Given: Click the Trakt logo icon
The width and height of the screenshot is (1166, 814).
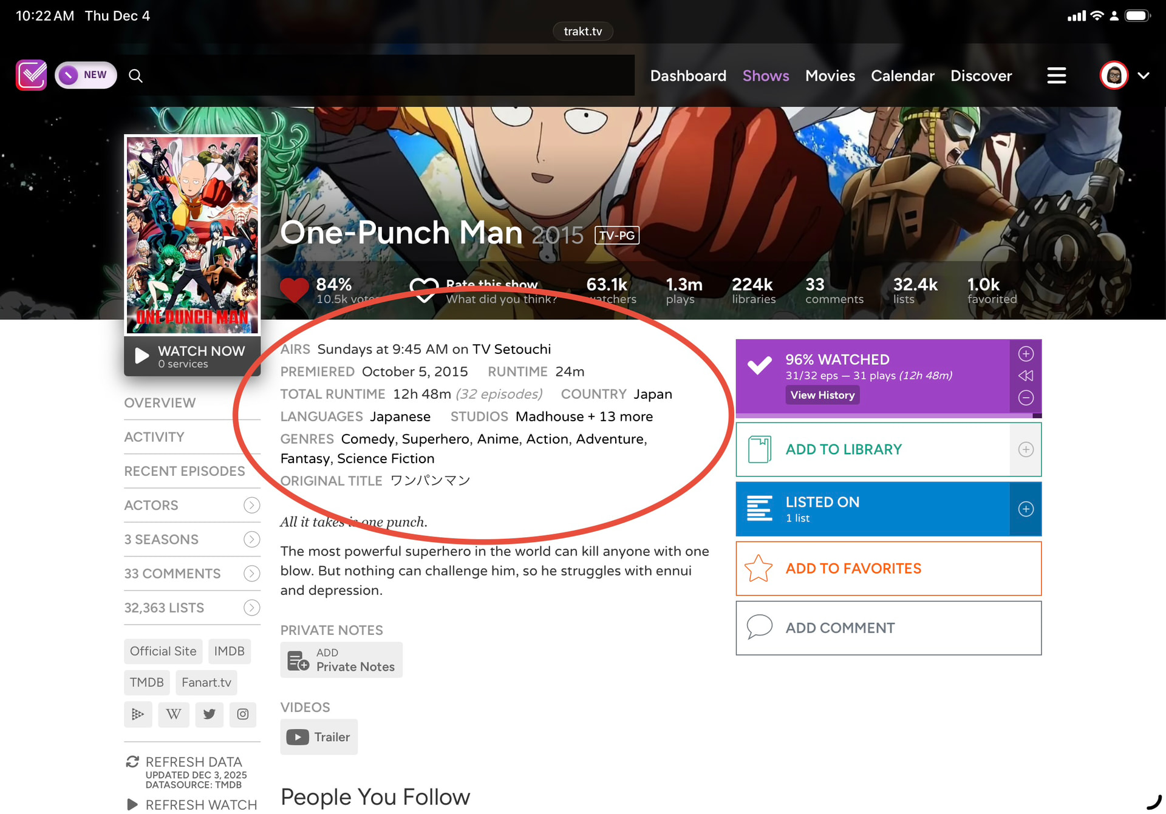Looking at the screenshot, I should pyautogui.click(x=31, y=75).
